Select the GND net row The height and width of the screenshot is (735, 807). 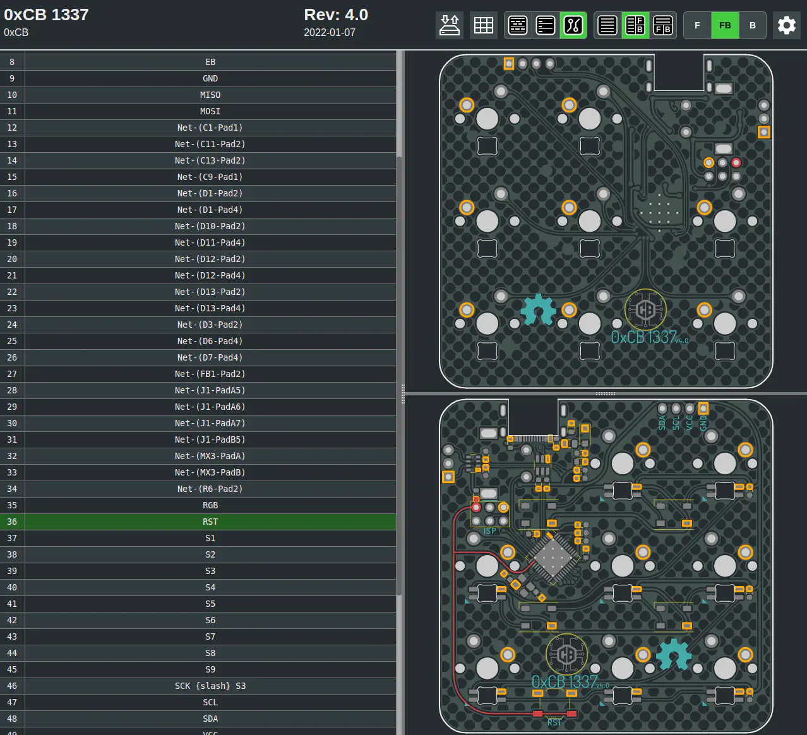pos(210,78)
